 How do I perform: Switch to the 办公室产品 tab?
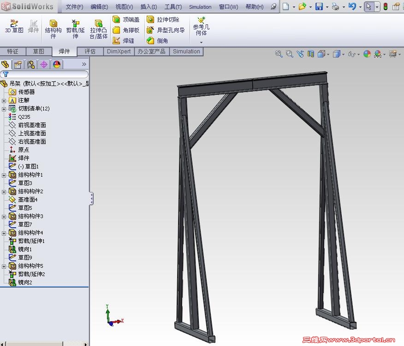click(x=151, y=52)
